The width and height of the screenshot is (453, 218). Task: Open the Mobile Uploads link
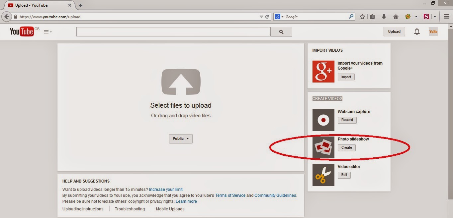[x=170, y=209]
